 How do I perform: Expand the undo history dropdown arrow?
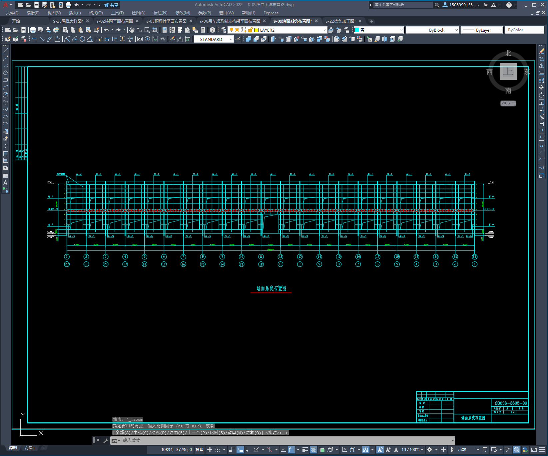(112, 30)
